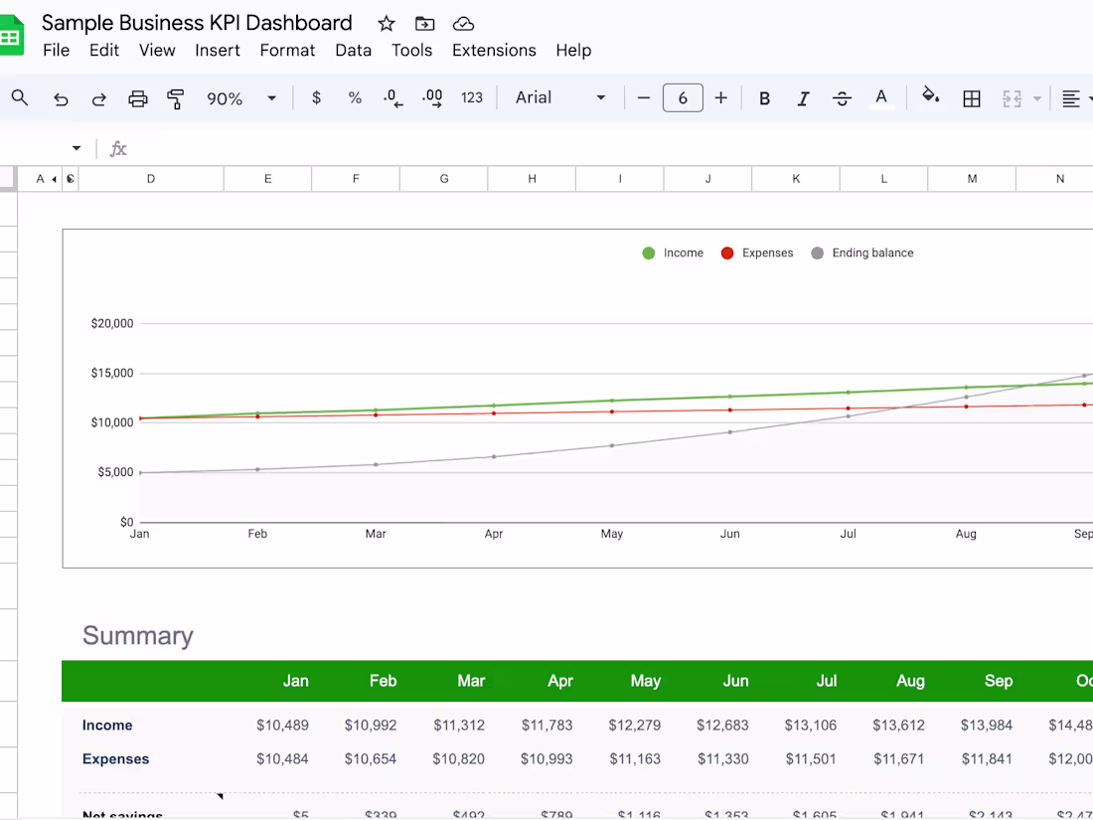Select the Income cell $12,279
This screenshot has height=820, width=1093.
click(x=634, y=726)
